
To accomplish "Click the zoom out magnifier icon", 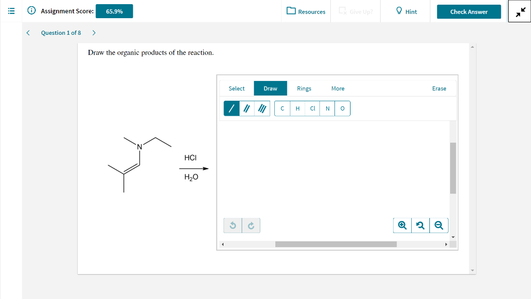I will point(439,225).
